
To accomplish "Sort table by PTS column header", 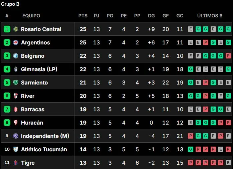I will click(x=83, y=16).
